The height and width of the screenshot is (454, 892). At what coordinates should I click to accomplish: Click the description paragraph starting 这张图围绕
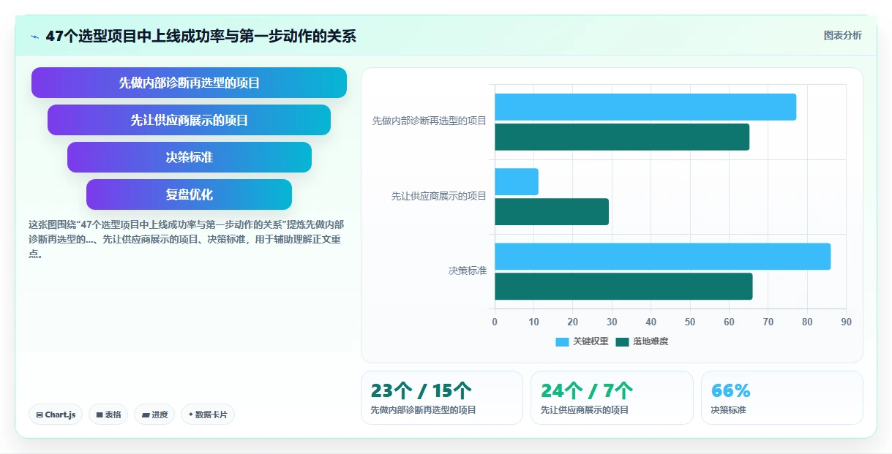(x=186, y=239)
